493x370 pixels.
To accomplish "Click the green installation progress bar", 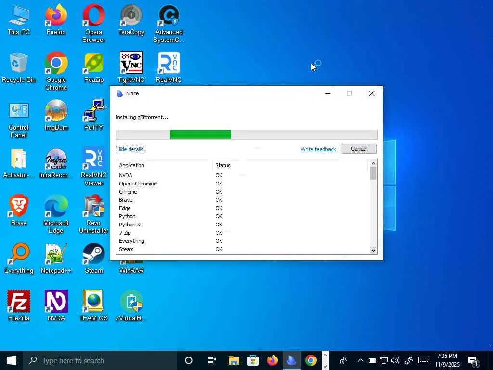I will coord(200,135).
